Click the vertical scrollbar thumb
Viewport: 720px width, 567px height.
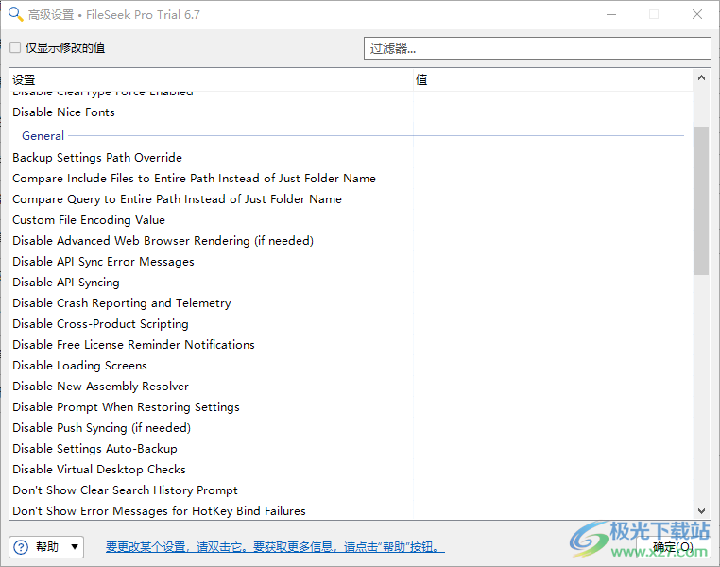point(701,200)
